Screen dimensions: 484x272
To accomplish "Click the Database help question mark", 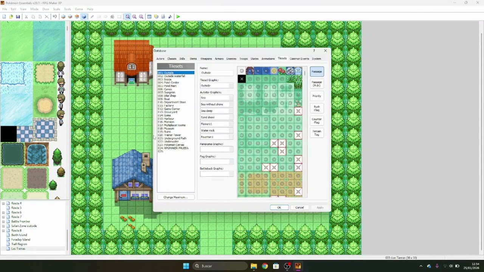I will 314,51.
